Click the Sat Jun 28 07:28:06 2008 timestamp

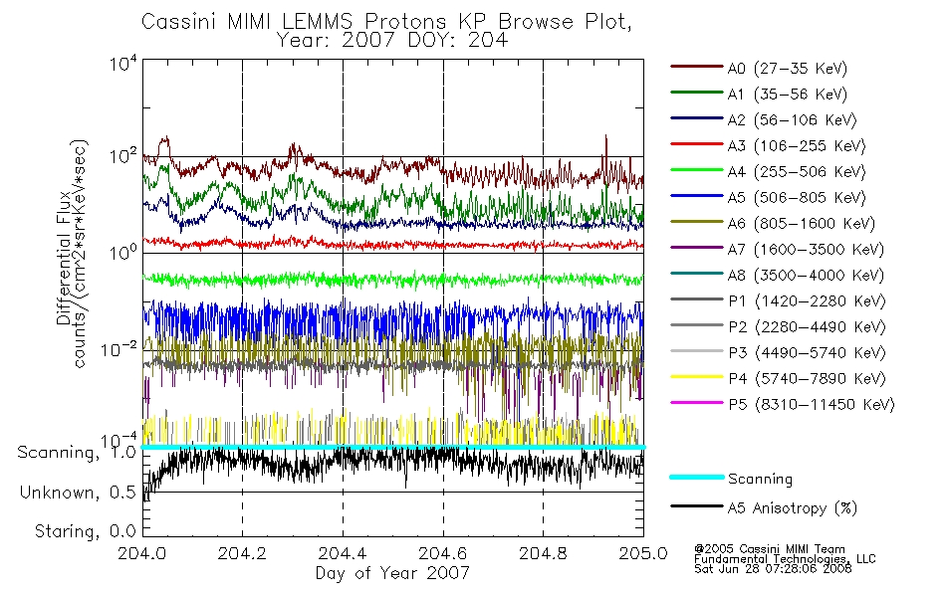pyautogui.click(x=773, y=569)
